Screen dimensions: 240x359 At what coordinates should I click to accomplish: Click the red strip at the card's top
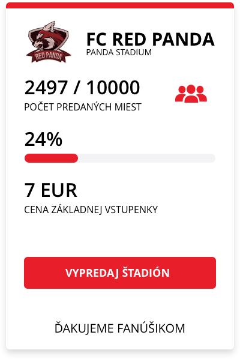(x=120, y=5)
